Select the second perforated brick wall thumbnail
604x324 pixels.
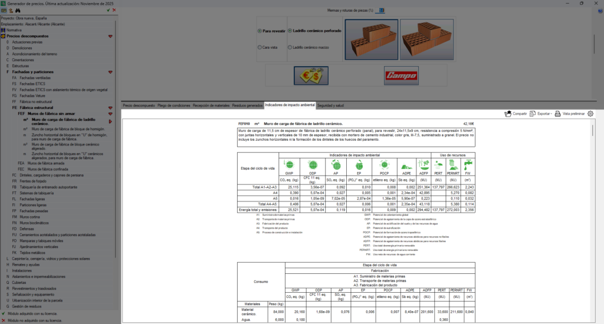tap(427, 39)
